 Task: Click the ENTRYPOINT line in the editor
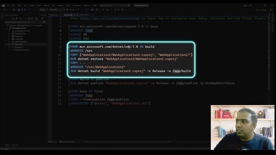(x=110, y=103)
